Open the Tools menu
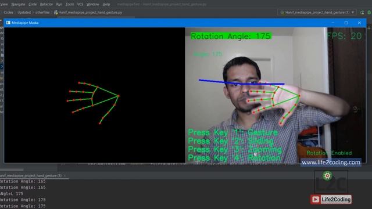 click(x=70, y=4)
